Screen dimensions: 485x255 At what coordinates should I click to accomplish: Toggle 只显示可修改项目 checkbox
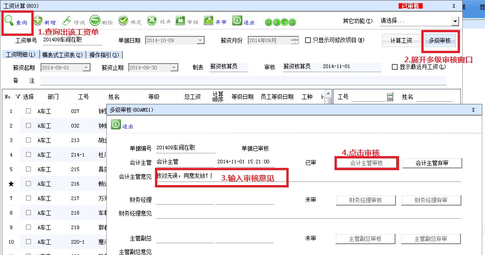(x=308, y=40)
